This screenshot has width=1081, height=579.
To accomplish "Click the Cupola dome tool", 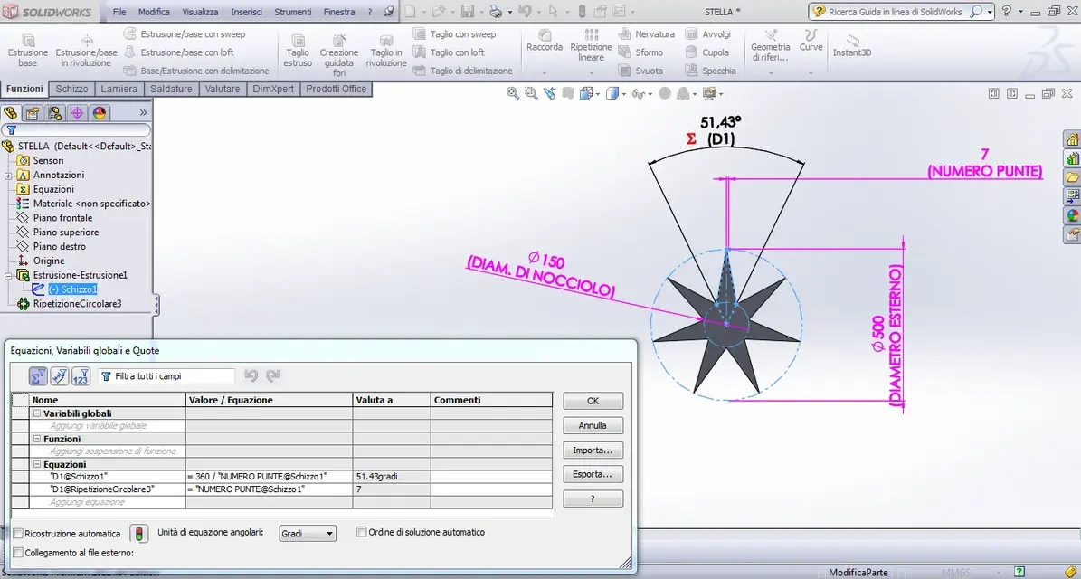I will pos(707,52).
